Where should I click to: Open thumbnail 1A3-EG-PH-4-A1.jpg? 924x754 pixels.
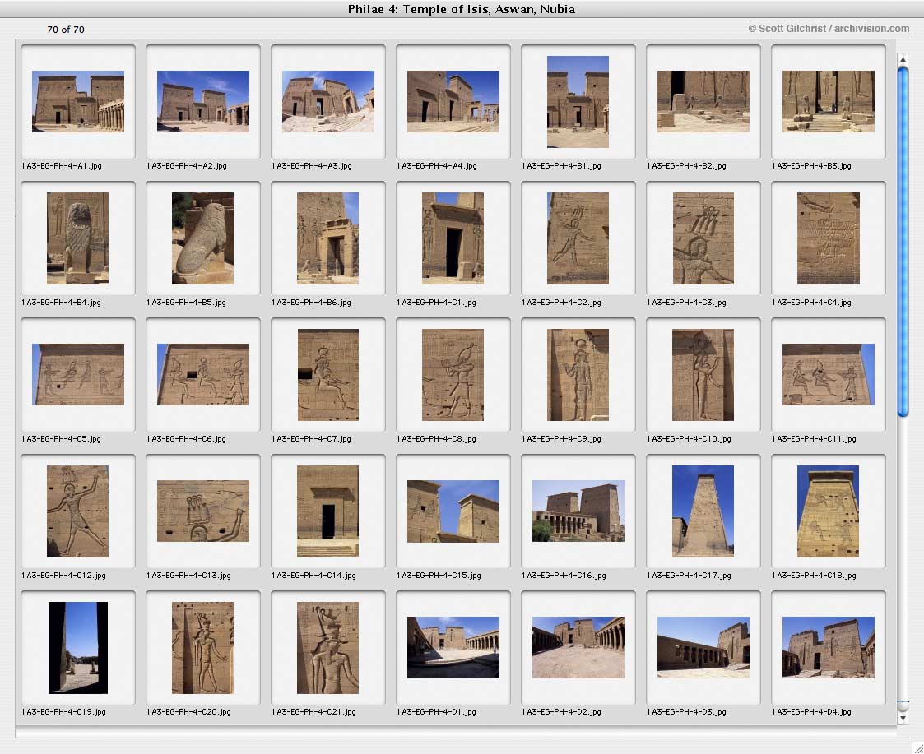click(78, 101)
